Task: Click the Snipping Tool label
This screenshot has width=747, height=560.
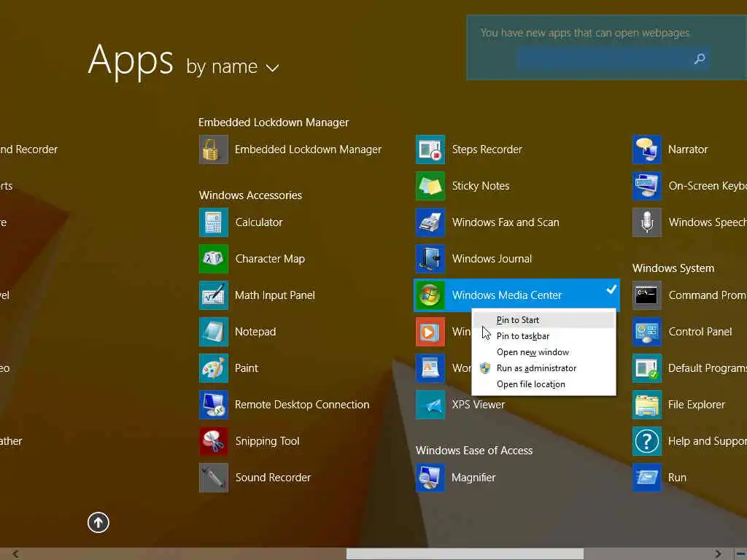Action: pyautogui.click(x=267, y=441)
